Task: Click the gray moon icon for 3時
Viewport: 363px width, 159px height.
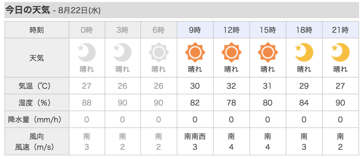Action: point(123,53)
